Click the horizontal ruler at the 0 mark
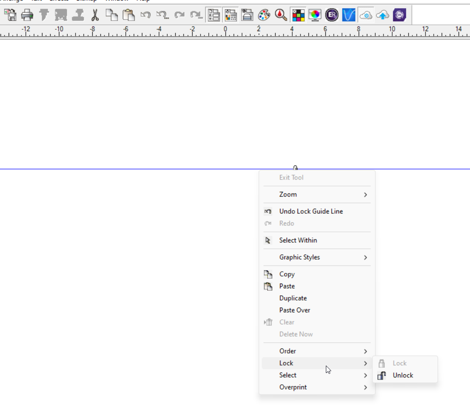Screen dimensions: 470x411 pyautogui.click(x=225, y=31)
